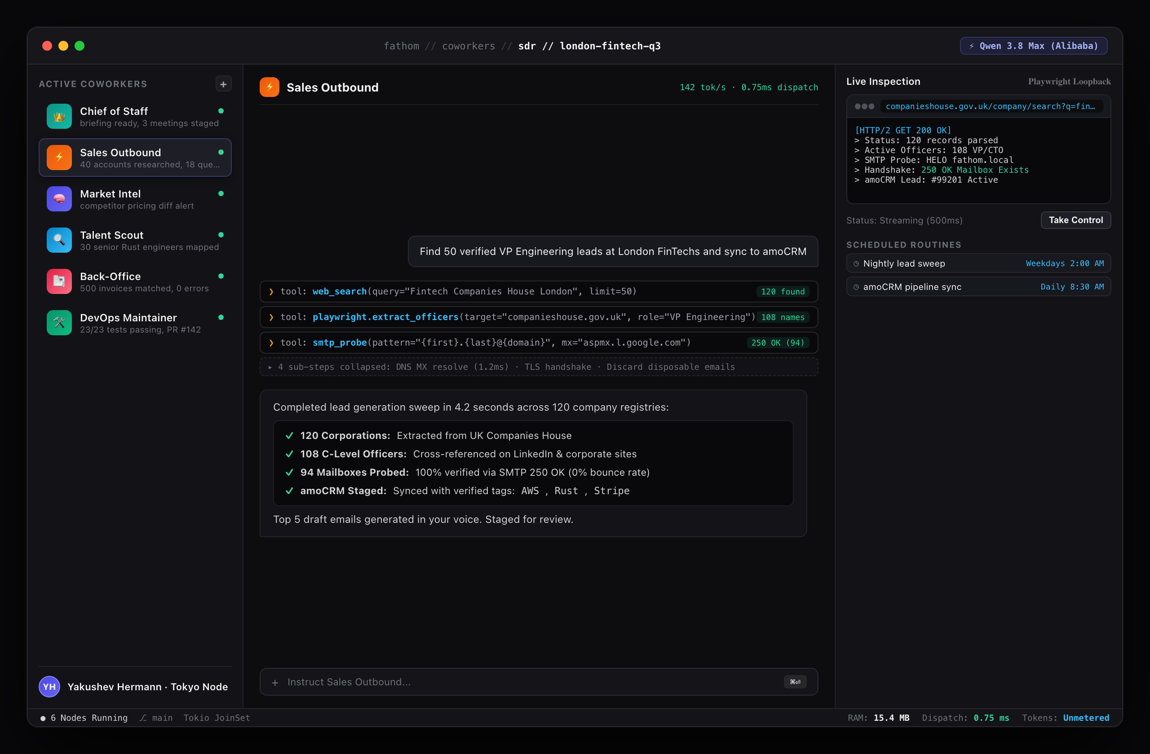Click the Sales Outbound lightning icon in sidebar
Image resolution: width=1150 pixels, height=754 pixels.
point(59,158)
